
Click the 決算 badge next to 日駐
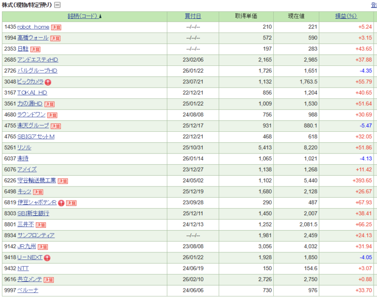35,49
